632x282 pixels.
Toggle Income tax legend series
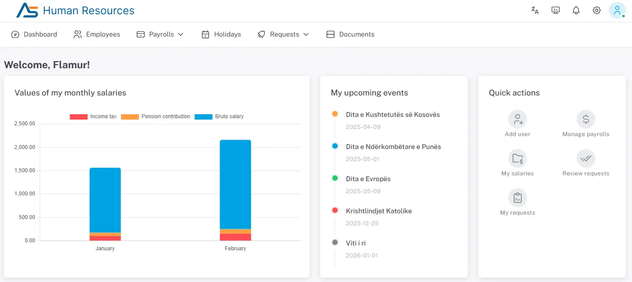pyautogui.click(x=93, y=116)
